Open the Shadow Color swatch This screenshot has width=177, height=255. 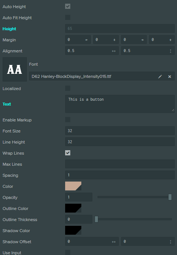point(73,230)
